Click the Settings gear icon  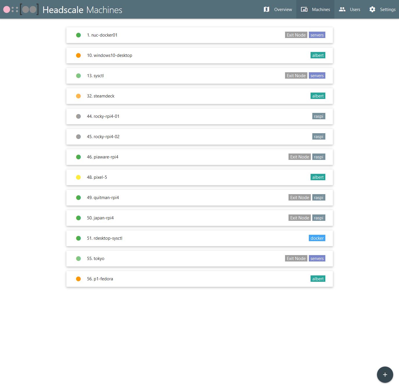[x=372, y=9]
